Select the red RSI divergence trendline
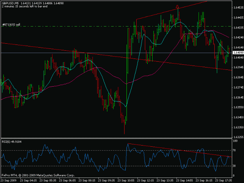244x183 pixels. point(180,150)
